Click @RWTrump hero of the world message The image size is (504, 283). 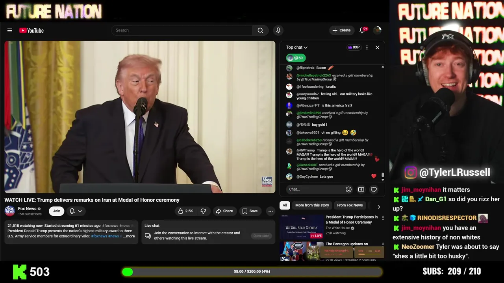pos(330,154)
